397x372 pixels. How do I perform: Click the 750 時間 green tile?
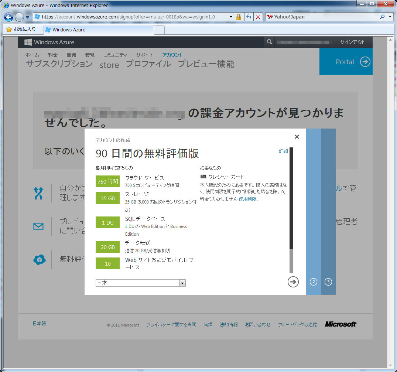[107, 182]
